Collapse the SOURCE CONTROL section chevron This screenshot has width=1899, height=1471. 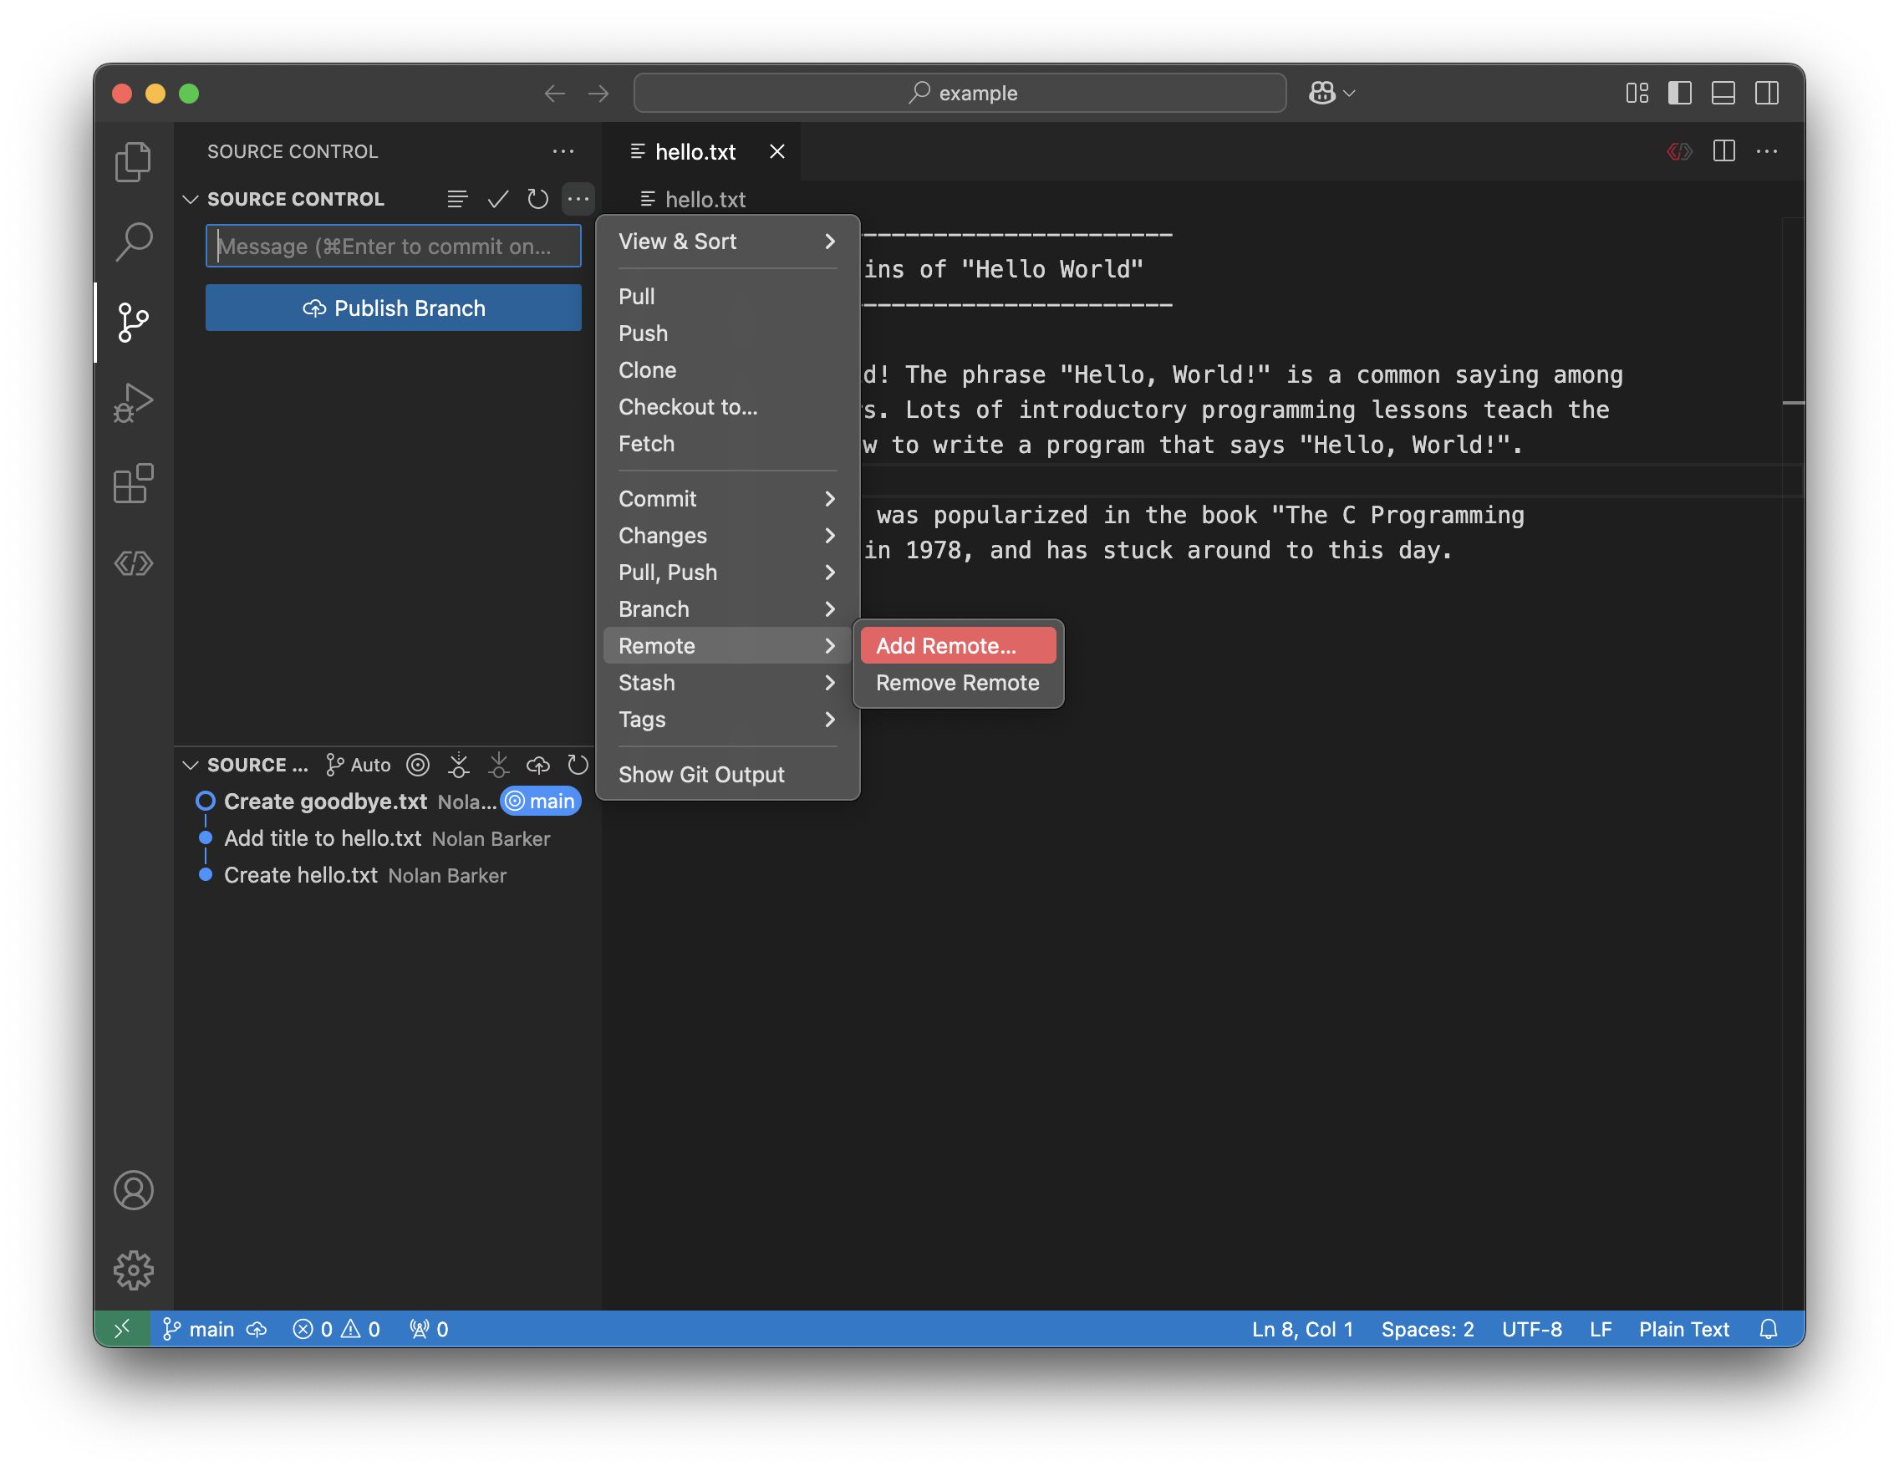[x=191, y=199]
